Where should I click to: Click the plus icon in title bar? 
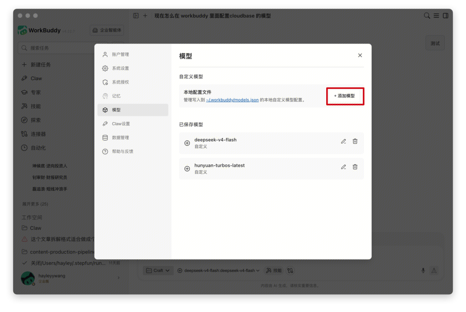tap(145, 16)
